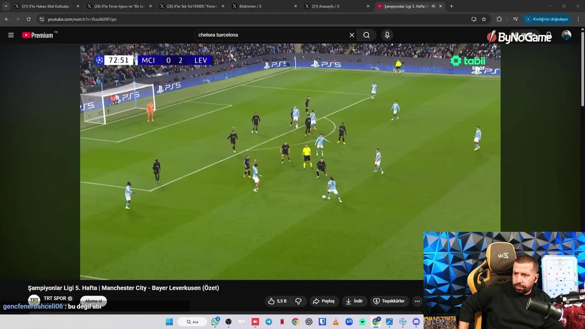Open the more actions three-dot menu
Image resolution: width=585 pixels, height=329 pixels.
point(417,301)
